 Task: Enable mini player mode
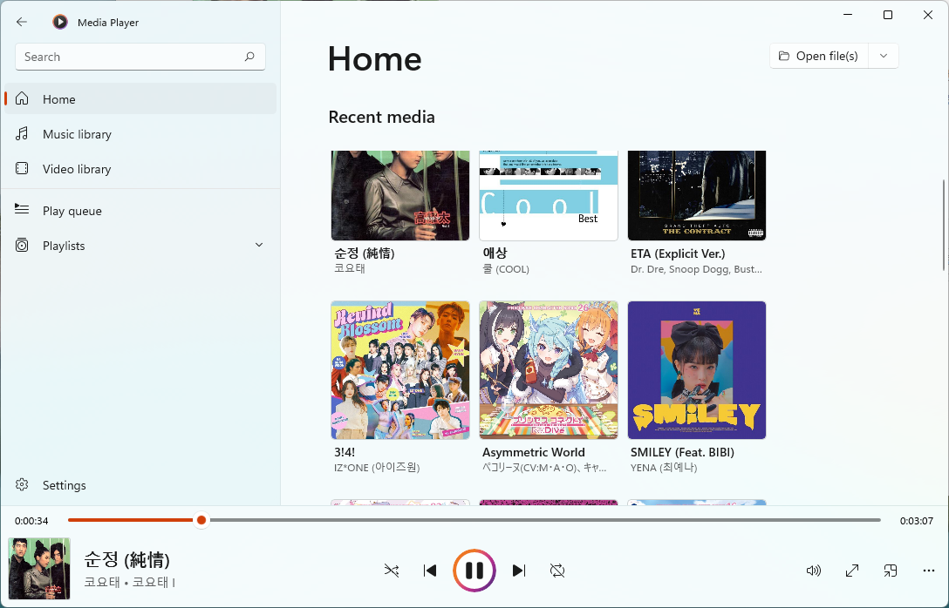pos(890,571)
